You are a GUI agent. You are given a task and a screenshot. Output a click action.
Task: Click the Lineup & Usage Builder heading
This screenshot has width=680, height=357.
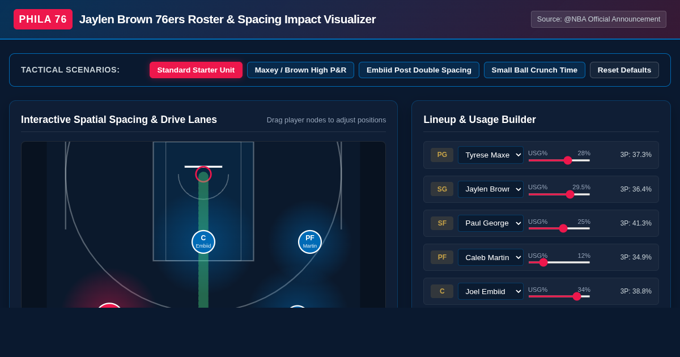pos(479,120)
